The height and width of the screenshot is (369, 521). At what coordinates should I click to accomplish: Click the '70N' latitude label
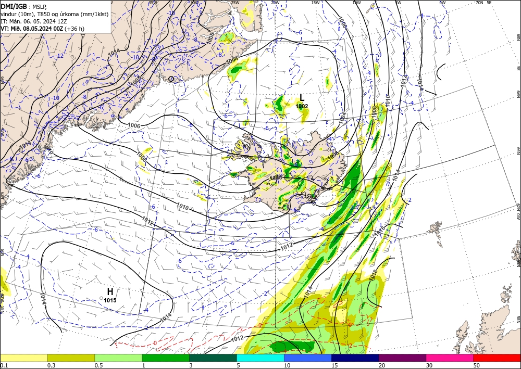coord(479,2)
